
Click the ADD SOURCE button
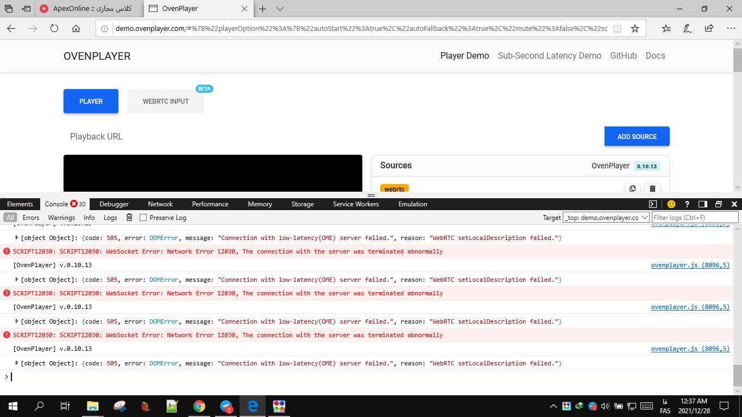[x=637, y=136]
